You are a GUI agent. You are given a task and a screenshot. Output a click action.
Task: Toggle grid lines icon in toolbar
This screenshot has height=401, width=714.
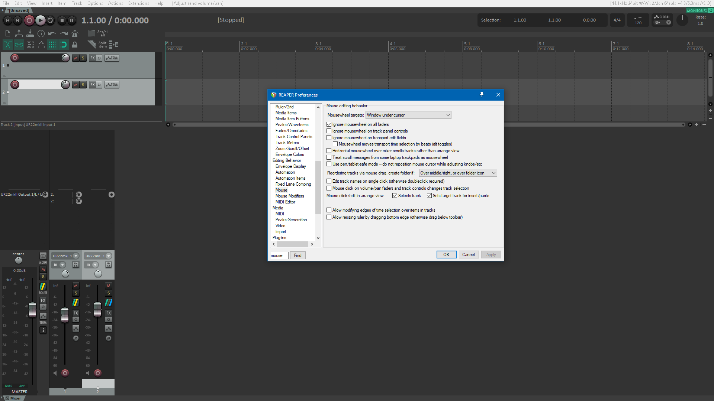click(52, 45)
